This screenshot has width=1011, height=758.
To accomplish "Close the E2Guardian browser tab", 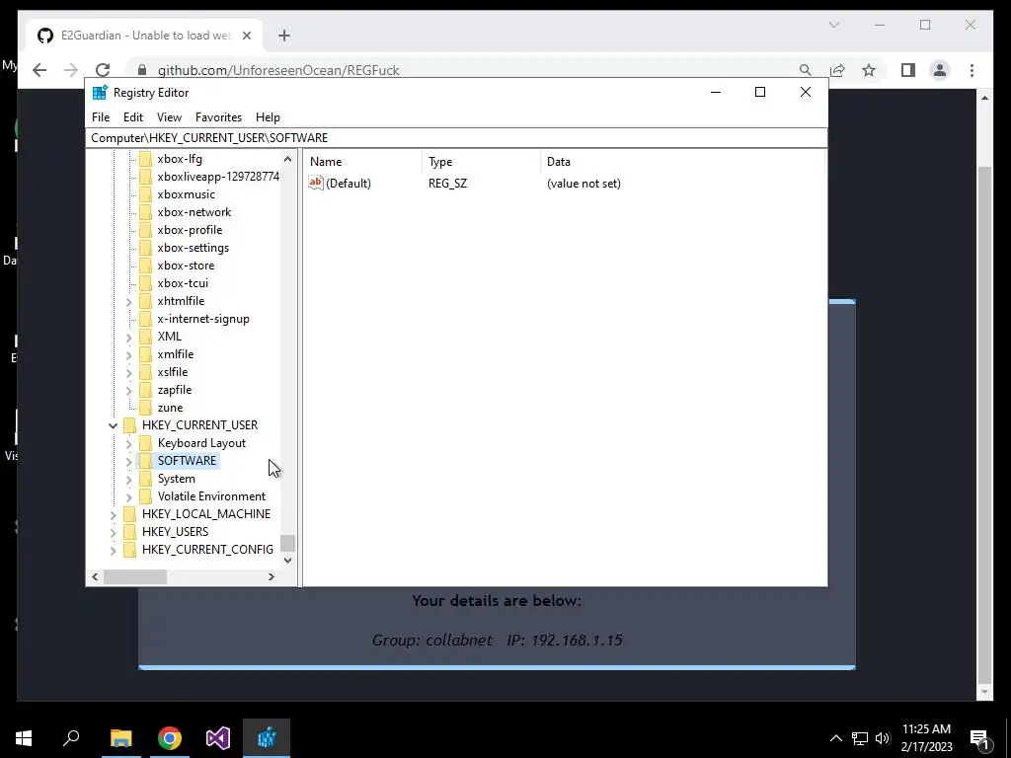I will point(246,36).
